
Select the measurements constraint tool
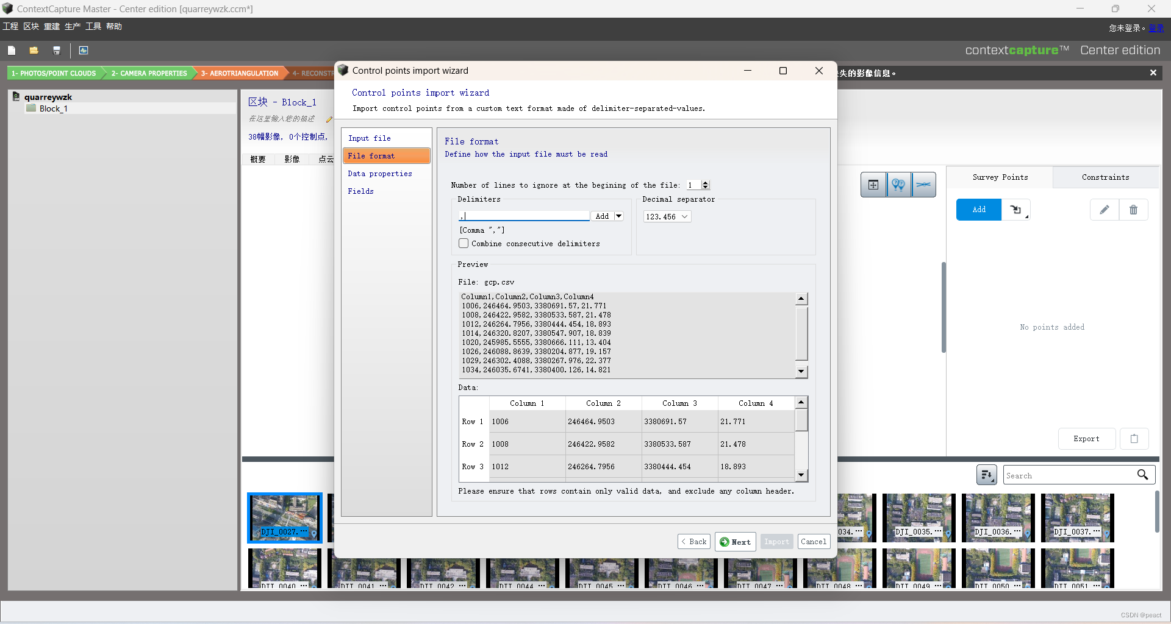tap(924, 185)
